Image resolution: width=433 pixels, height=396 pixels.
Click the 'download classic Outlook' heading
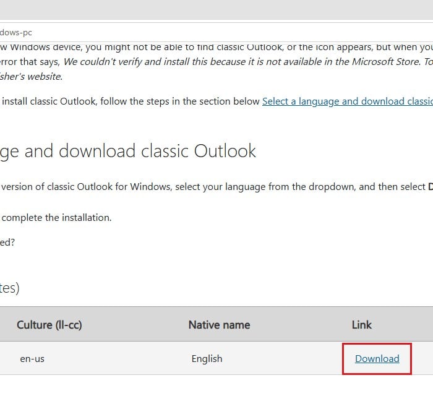click(128, 152)
